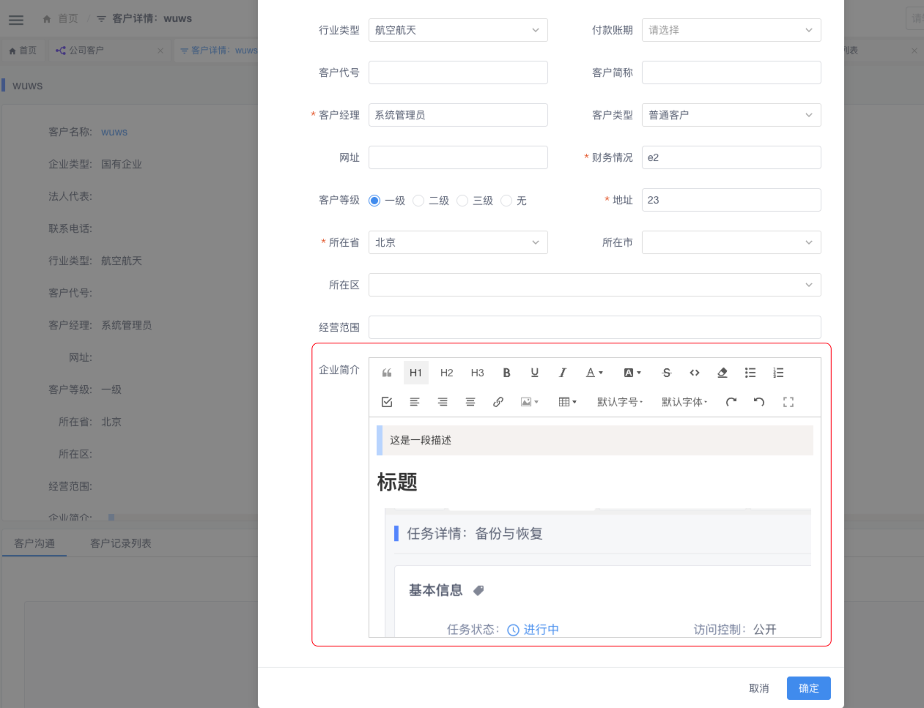The height and width of the screenshot is (708, 924).
Task: Enter fullscreen editor mode
Action: (788, 402)
